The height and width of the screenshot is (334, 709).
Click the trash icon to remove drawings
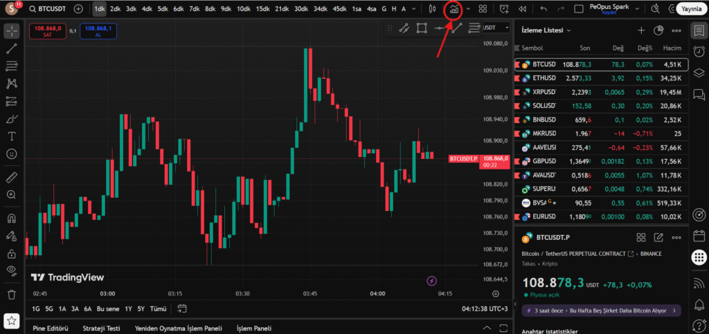coord(11,294)
